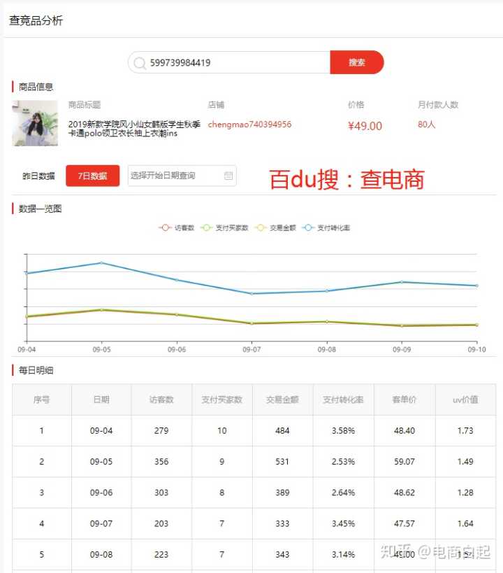This screenshot has height=573, width=503.
Task: Click the 支付转化率 column header
Action: (x=343, y=399)
